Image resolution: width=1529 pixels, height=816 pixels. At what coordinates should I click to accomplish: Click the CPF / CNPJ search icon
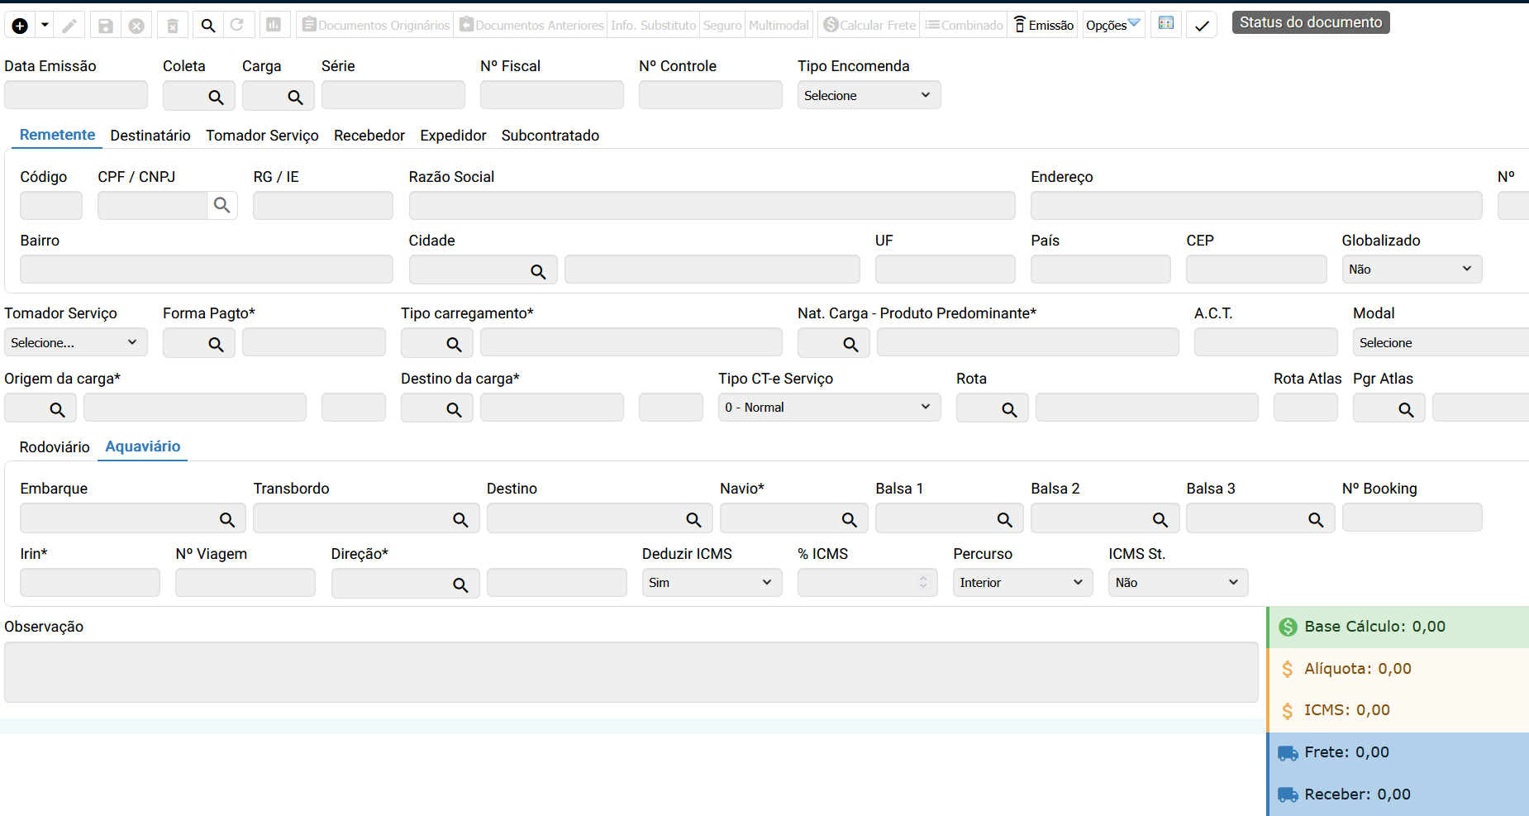pos(221,205)
